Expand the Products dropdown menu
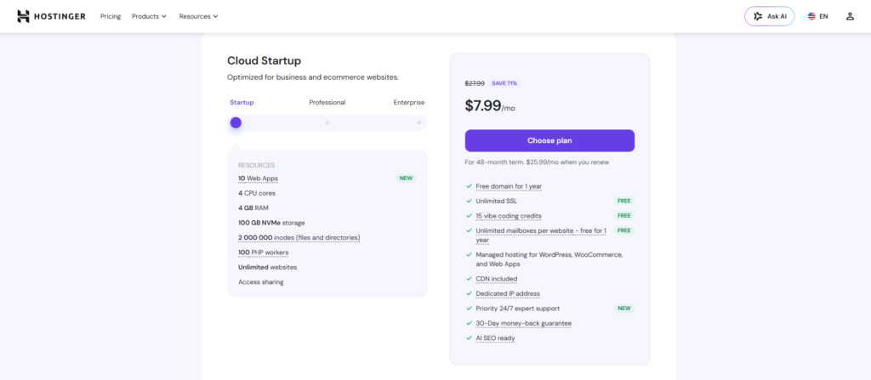The width and height of the screenshot is (871, 380). [149, 16]
